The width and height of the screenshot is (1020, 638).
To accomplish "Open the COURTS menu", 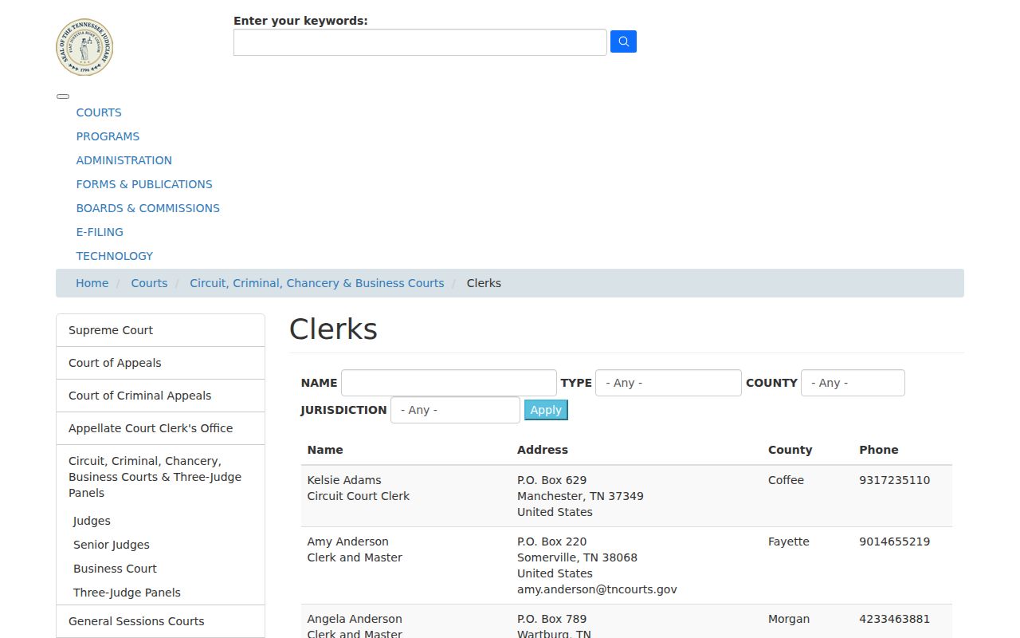I will 99,112.
